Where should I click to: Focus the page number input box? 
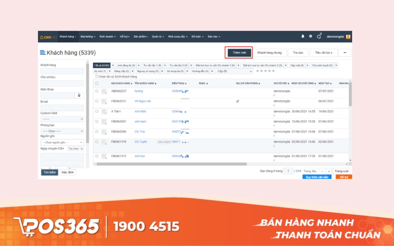(288, 171)
